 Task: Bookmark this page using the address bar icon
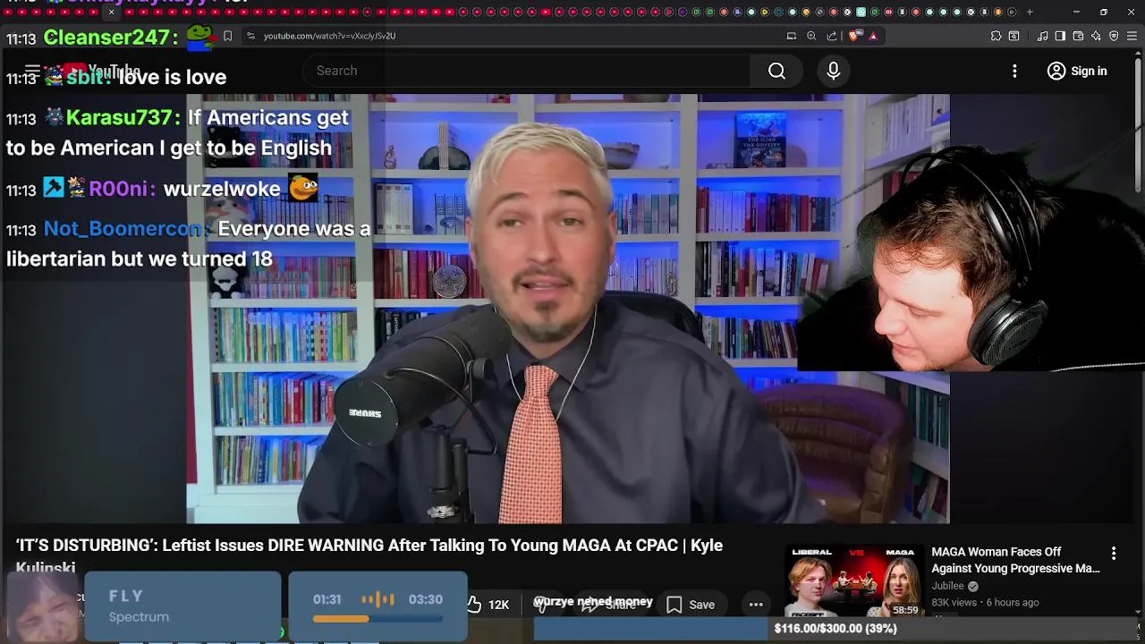tap(227, 36)
